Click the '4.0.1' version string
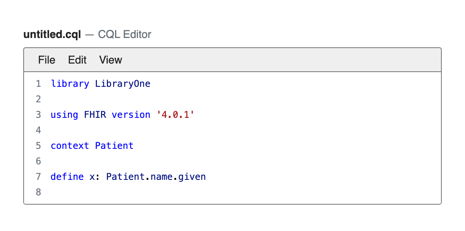This screenshot has height=231, width=465. pyautogui.click(x=175, y=115)
